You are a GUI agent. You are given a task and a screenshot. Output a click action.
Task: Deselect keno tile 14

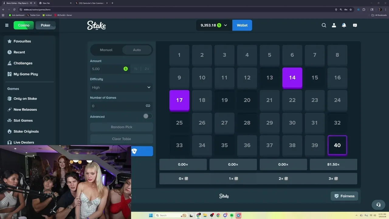[x=292, y=78]
